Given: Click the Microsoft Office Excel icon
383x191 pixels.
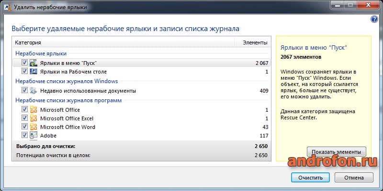Looking at the screenshot, I should tap(33, 118).
